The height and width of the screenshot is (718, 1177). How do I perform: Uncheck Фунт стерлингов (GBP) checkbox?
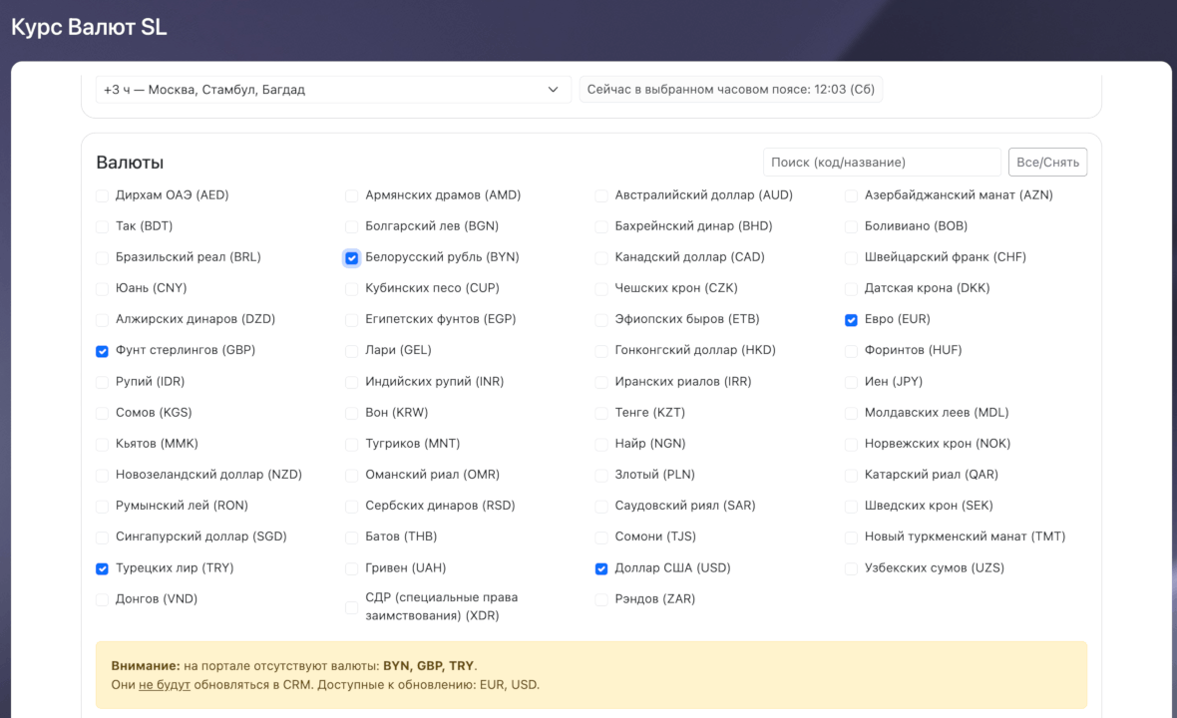click(103, 351)
